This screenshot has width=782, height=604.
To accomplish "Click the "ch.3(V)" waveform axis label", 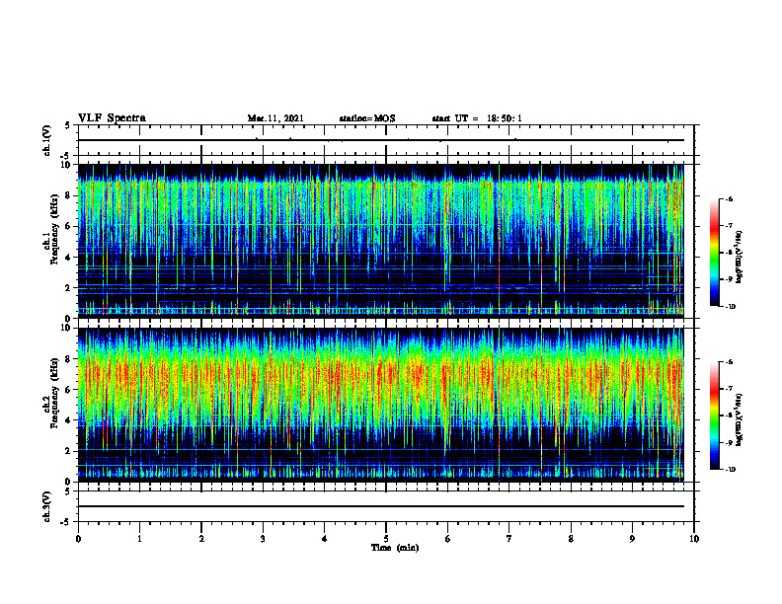I will 46,506.
